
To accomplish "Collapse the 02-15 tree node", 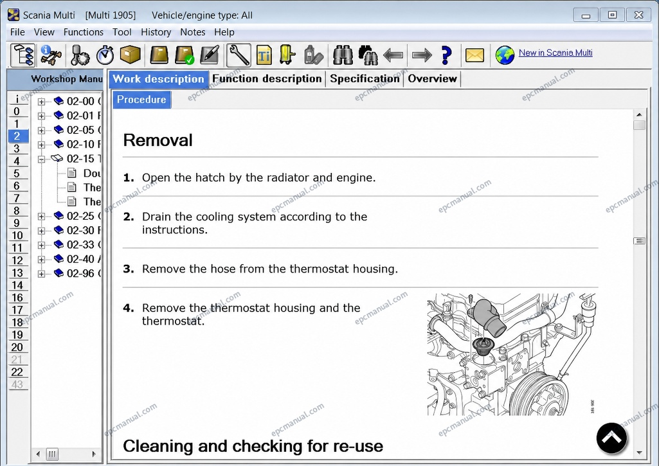I will point(41,159).
